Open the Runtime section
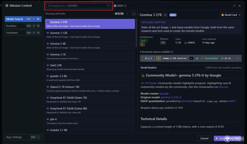This screenshot has height=144, width=247. tap(23, 26)
